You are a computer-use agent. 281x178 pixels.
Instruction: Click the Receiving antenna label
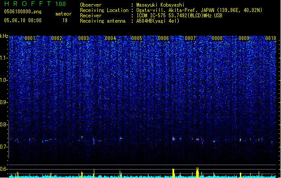coord(103,21)
